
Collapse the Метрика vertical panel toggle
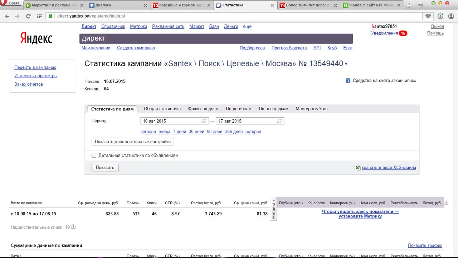(x=273, y=209)
